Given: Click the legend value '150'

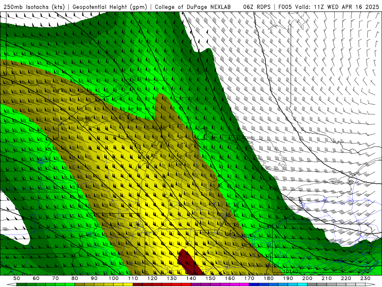Looking at the screenshot, I should pos(211,278).
